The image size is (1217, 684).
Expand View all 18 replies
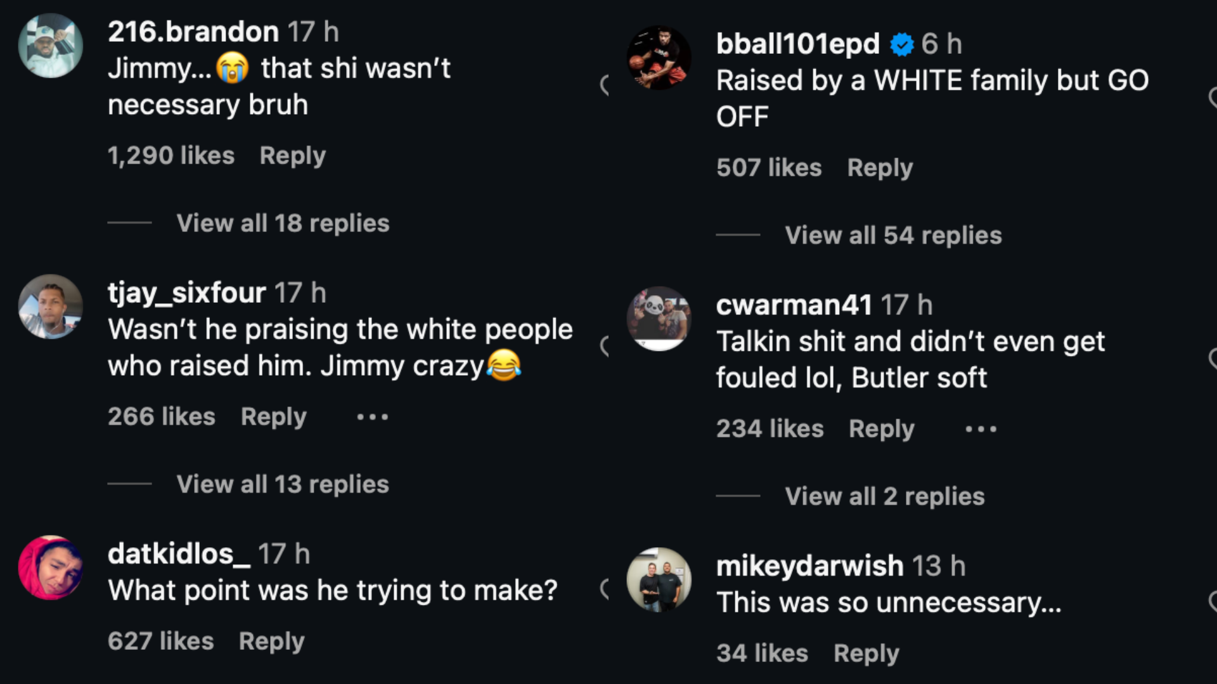(283, 224)
